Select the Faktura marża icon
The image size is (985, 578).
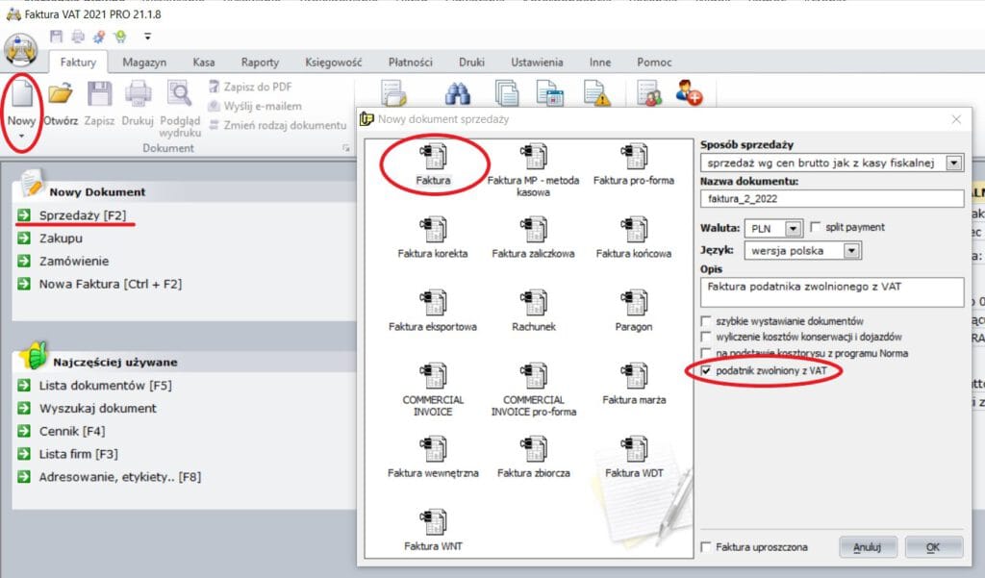[633, 376]
